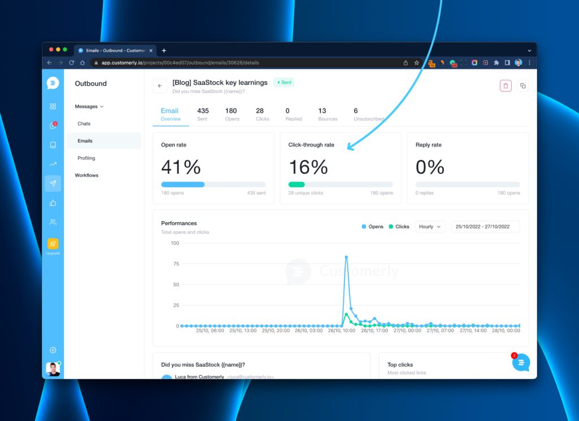This screenshot has width=579, height=421.
Task: Click the yellow Upgrade rocket icon
Action: (x=53, y=243)
